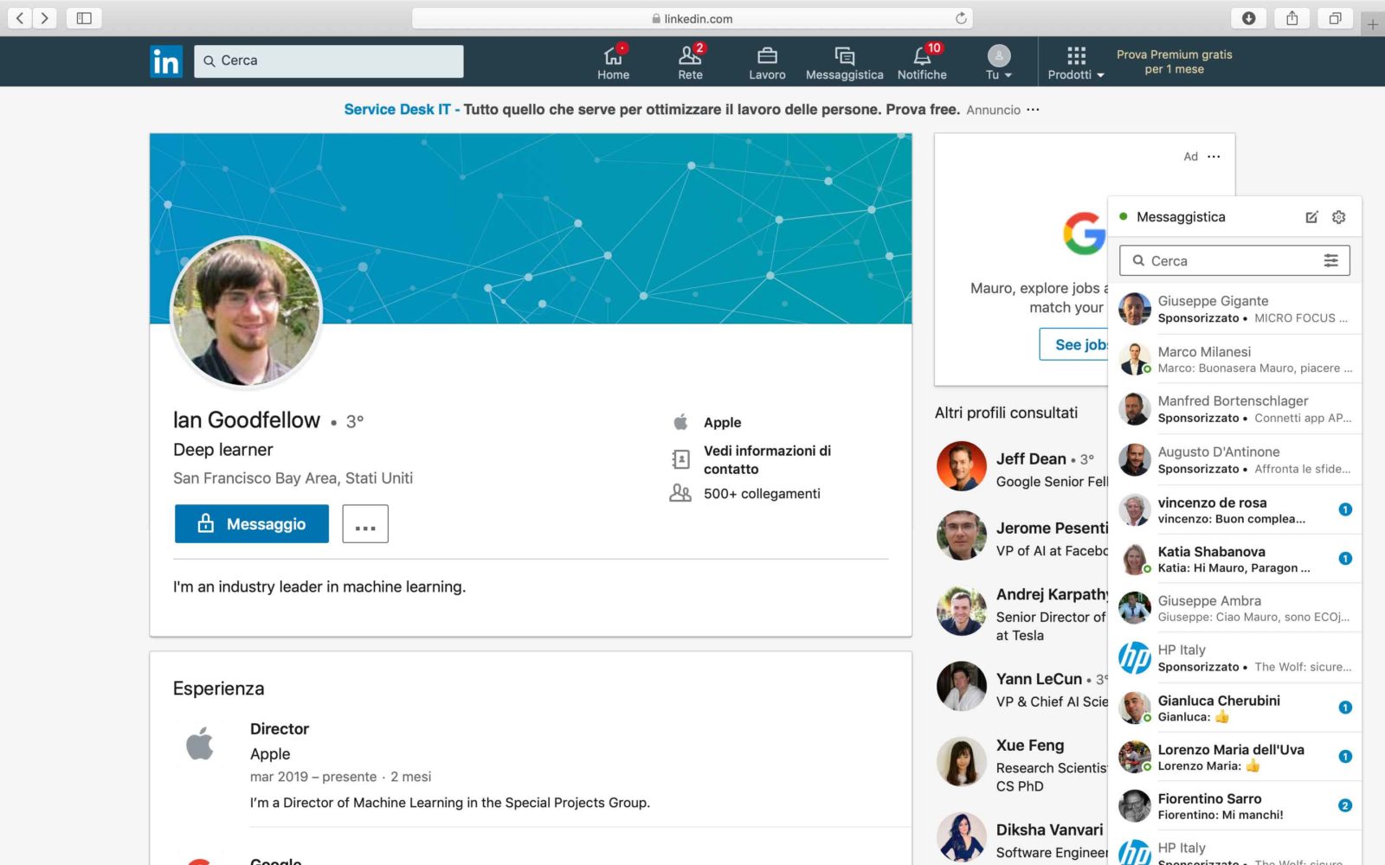Viewport: 1385px width, 865px height.
Task: Open Marco Milanesi conversation
Action: click(x=1234, y=359)
